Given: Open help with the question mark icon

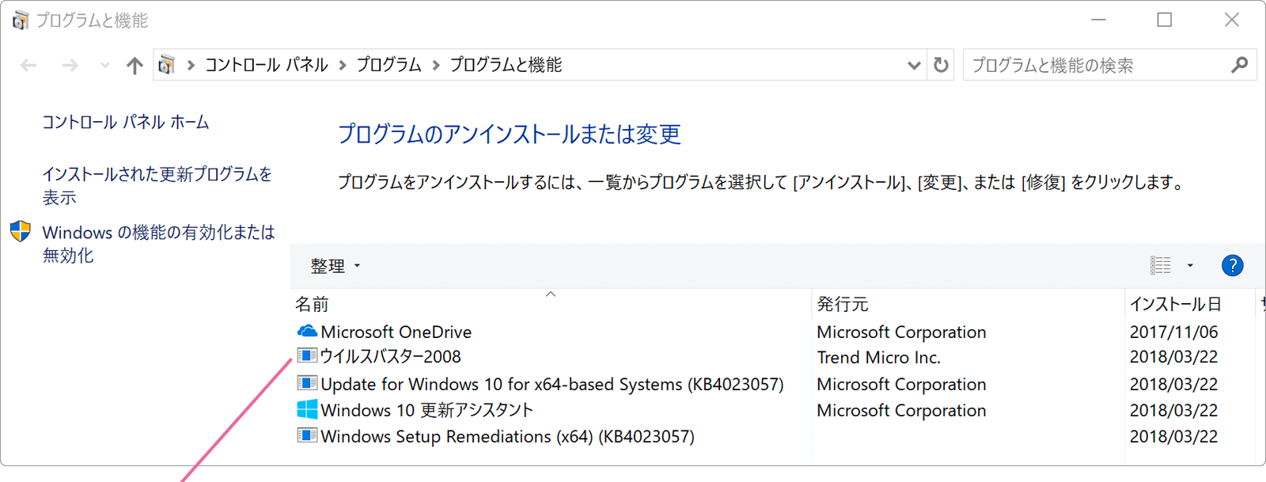Looking at the screenshot, I should 1232,266.
